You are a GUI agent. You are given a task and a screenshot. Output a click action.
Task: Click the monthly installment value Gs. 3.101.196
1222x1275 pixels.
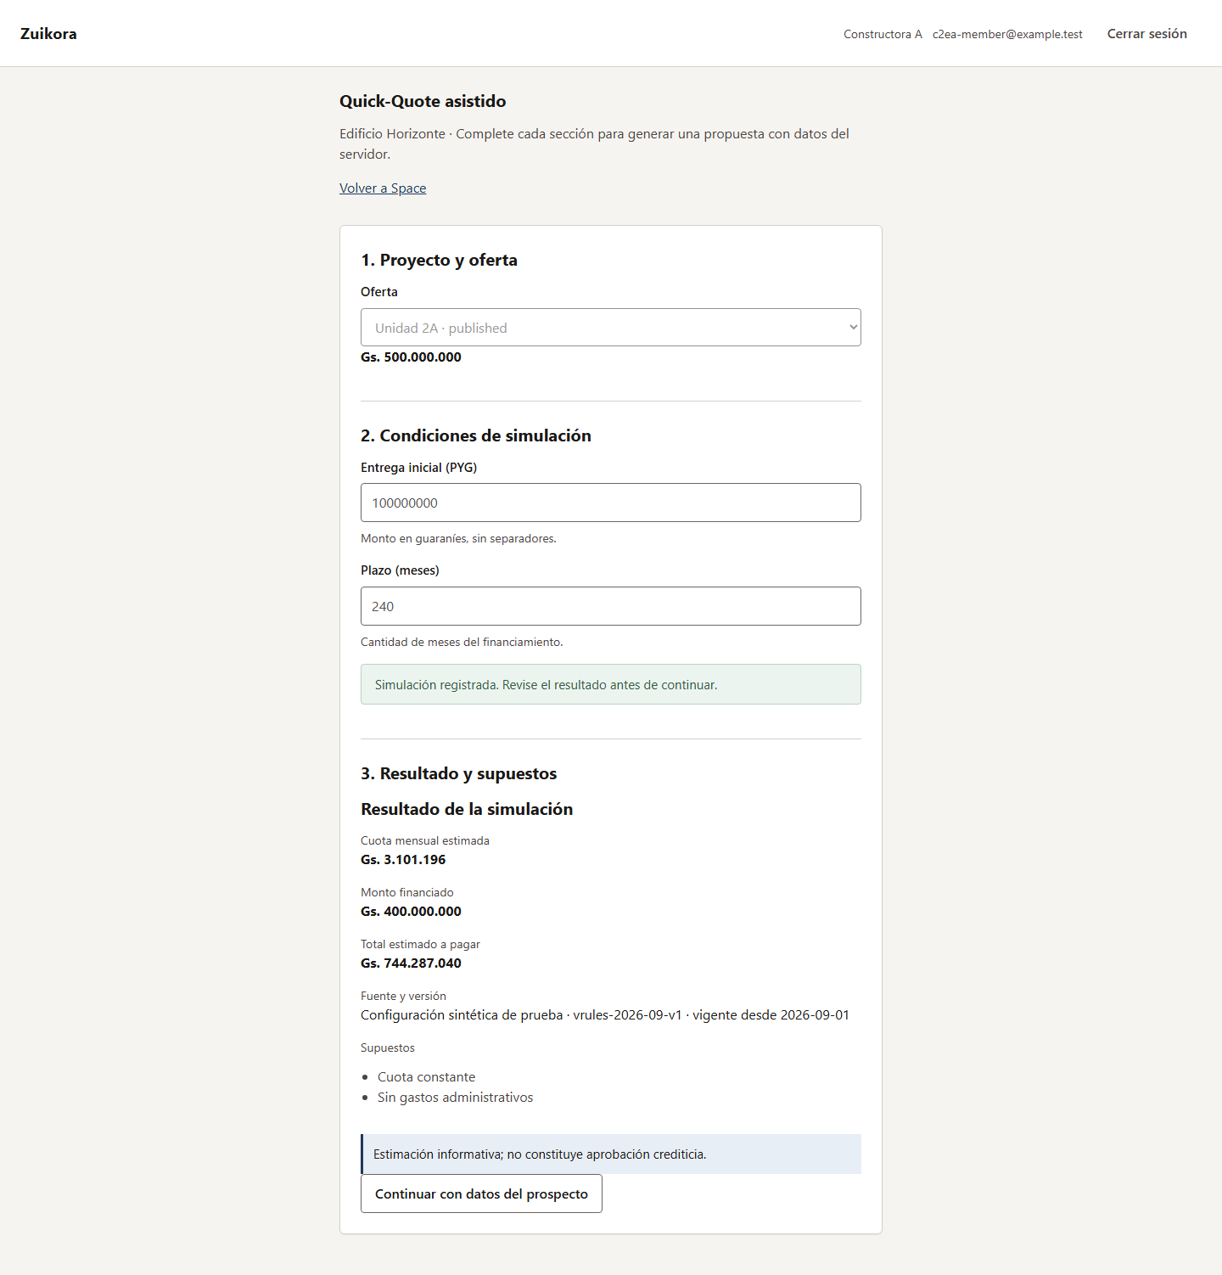click(x=403, y=860)
